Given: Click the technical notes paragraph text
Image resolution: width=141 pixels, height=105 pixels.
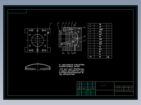Looking at the screenshot, I should [72, 69].
